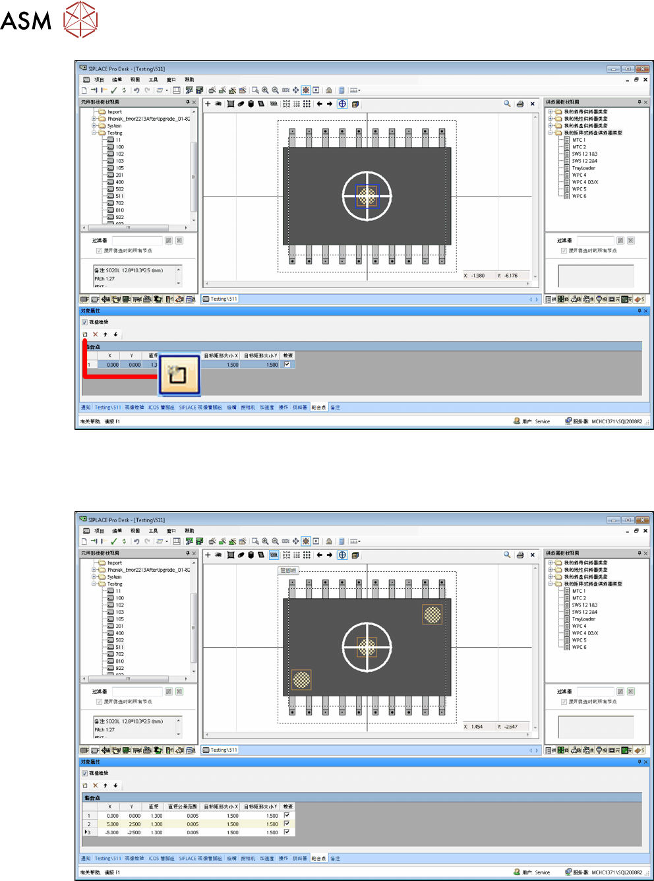Click 3D cube icon in second screenshot's view toolbar
The image size is (654, 881).
coord(355,555)
